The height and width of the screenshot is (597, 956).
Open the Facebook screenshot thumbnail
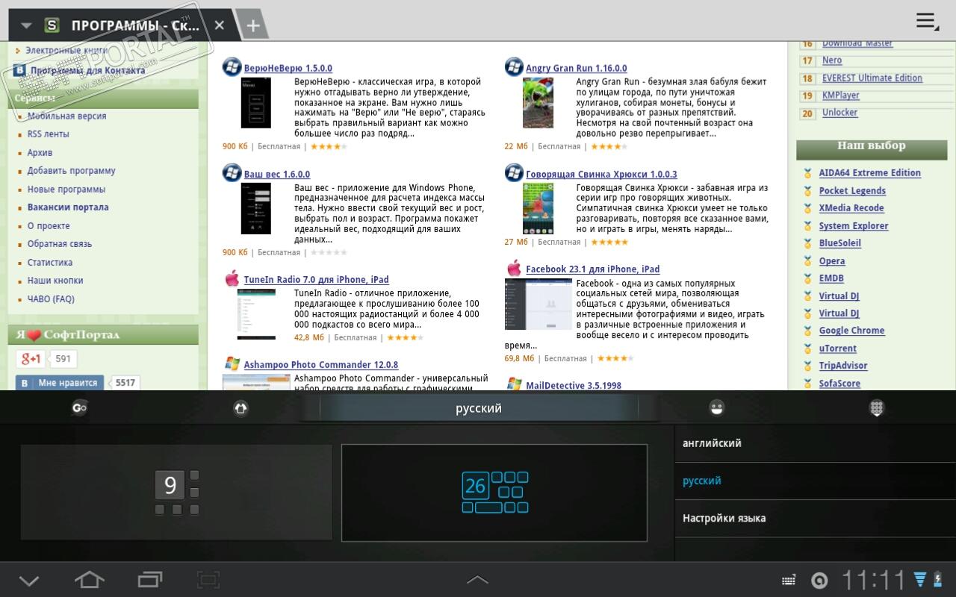[x=538, y=304]
